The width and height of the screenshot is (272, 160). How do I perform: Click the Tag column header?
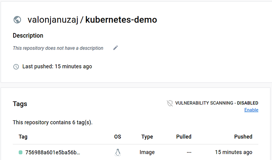23,137
